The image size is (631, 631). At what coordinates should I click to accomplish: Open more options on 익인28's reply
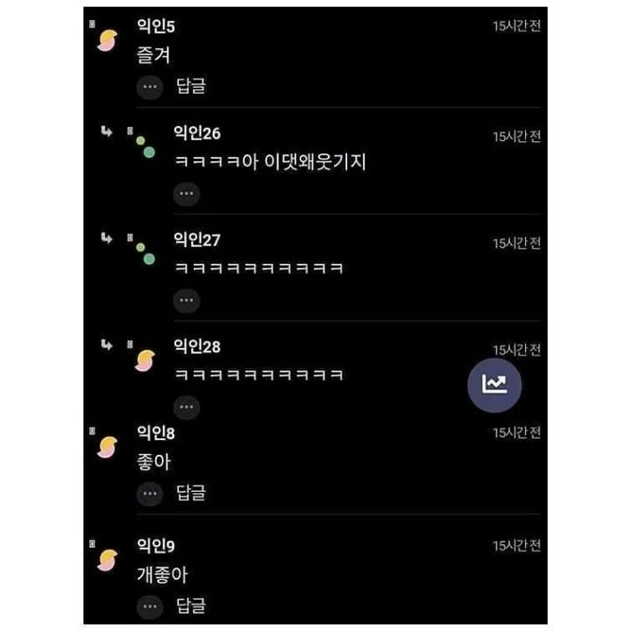click(187, 408)
